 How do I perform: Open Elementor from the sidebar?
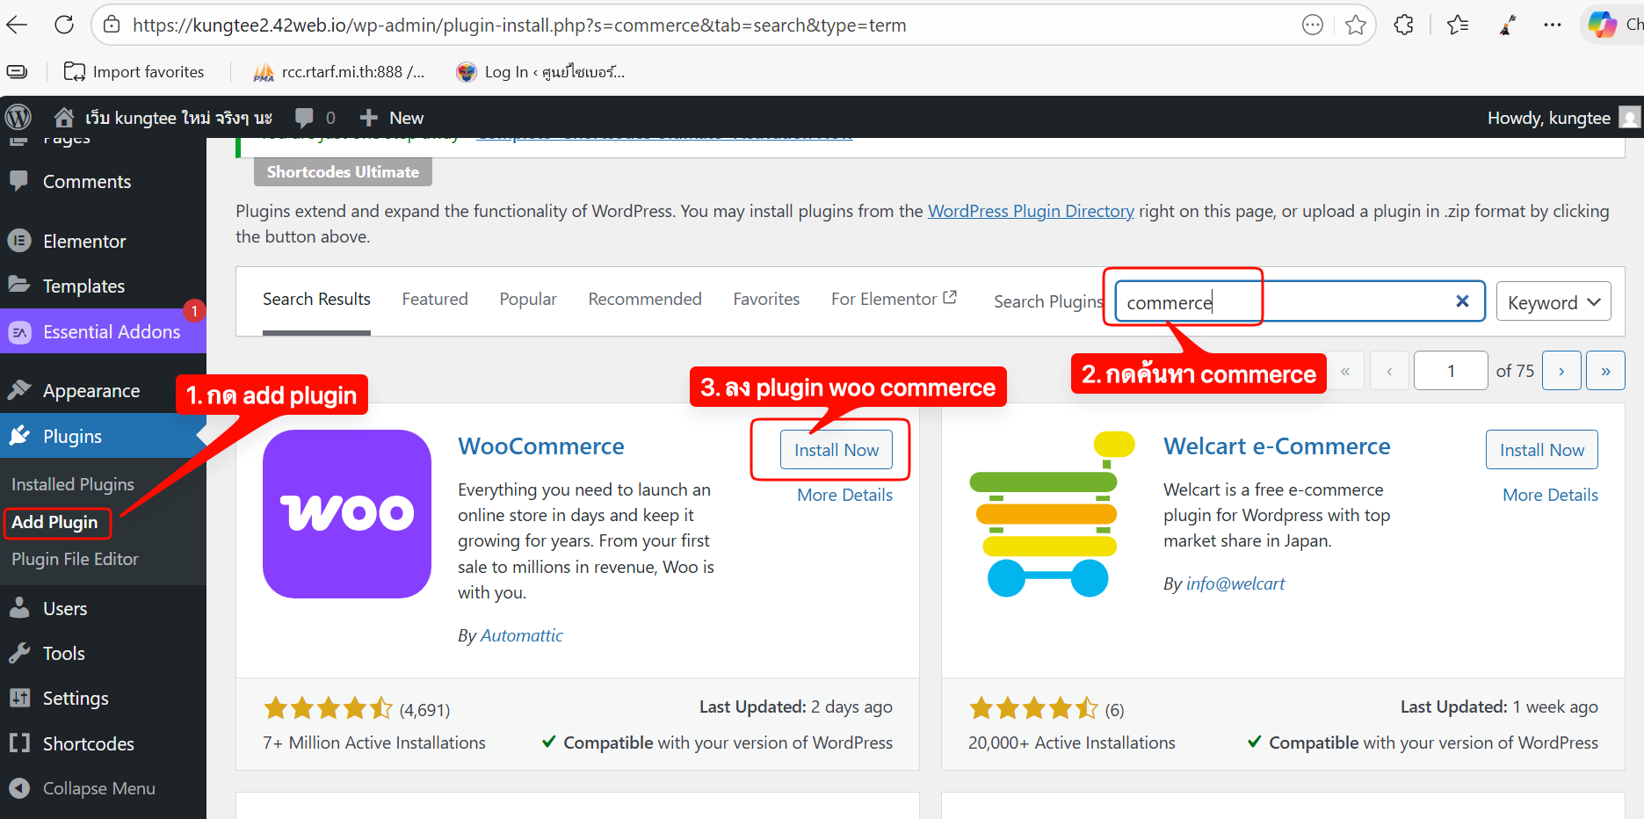tap(84, 241)
